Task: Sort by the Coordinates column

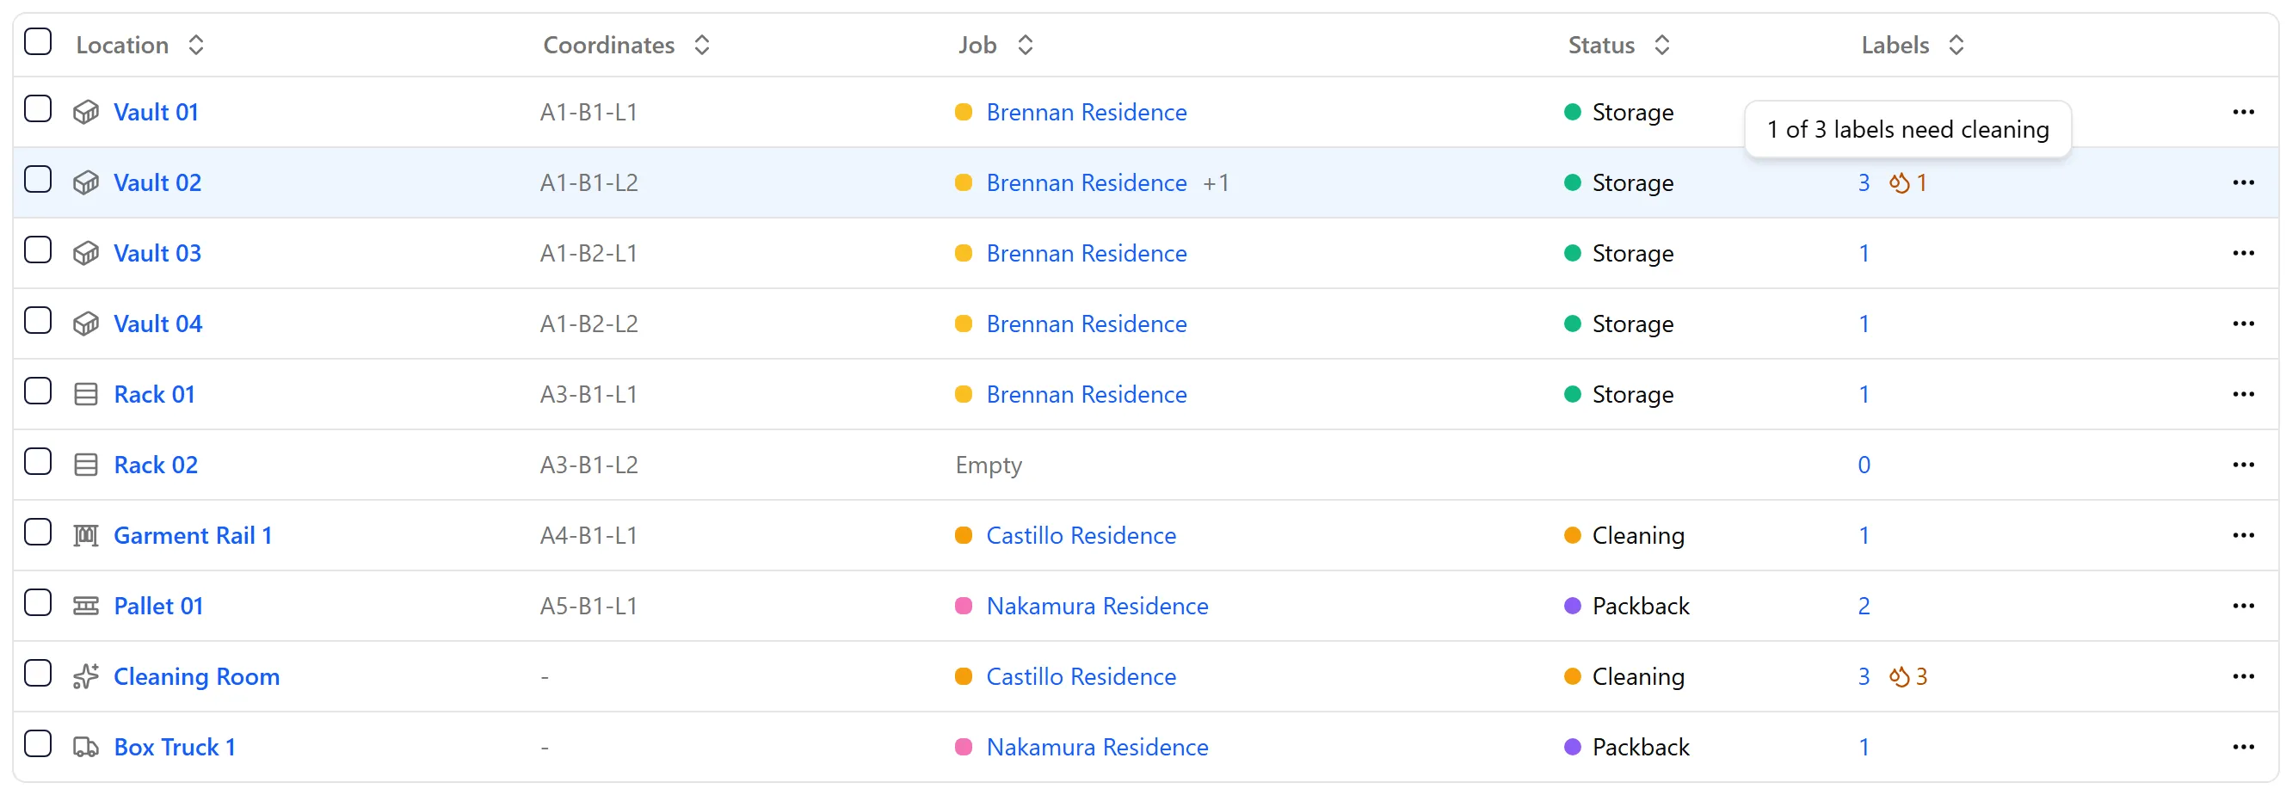Action: (x=626, y=46)
